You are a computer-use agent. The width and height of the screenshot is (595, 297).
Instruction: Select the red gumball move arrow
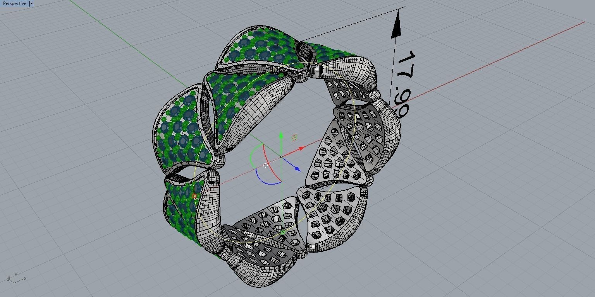[302, 148]
